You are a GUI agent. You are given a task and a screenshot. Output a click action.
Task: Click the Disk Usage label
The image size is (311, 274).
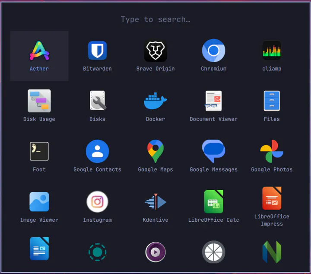click(39, 119)
